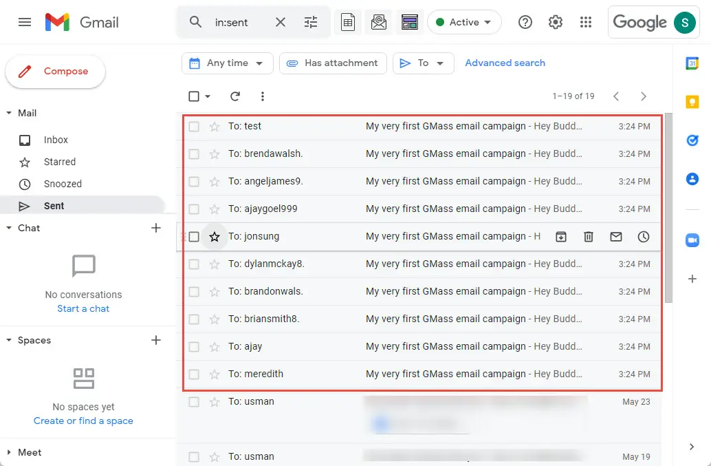
Task: Open Contacts side panel
Action: click(692, 179)
